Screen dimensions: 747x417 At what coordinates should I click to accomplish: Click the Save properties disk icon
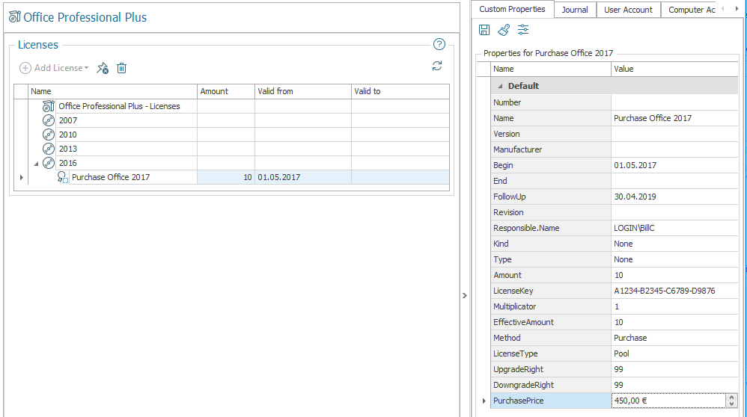pos(484,30)
